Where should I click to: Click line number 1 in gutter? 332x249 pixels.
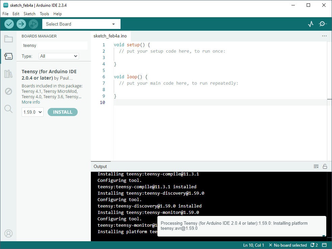coord(104,45)
